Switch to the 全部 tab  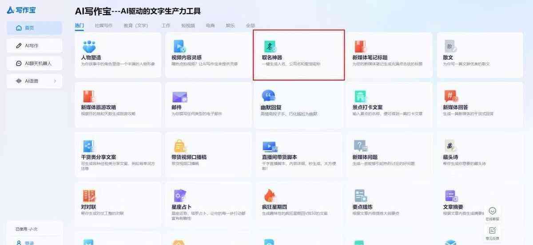(x=251, y=26)
